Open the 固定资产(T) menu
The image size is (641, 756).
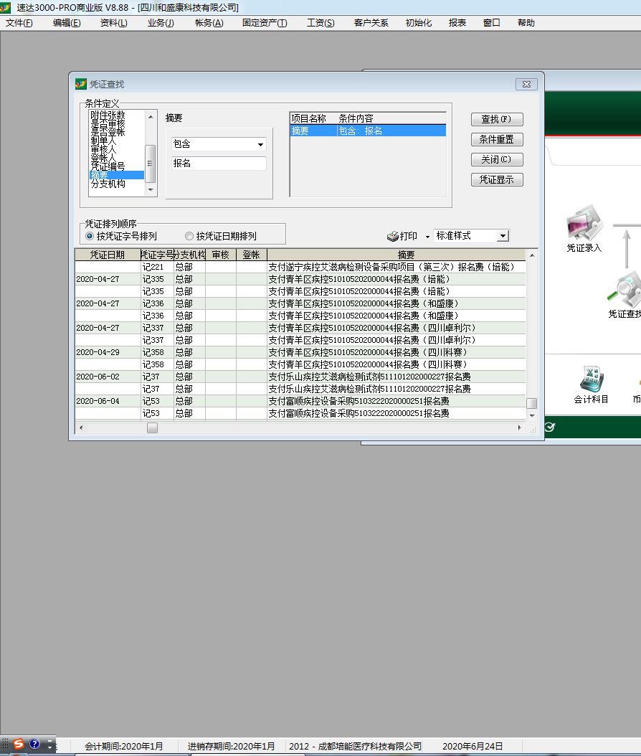(x=264, y=23)
